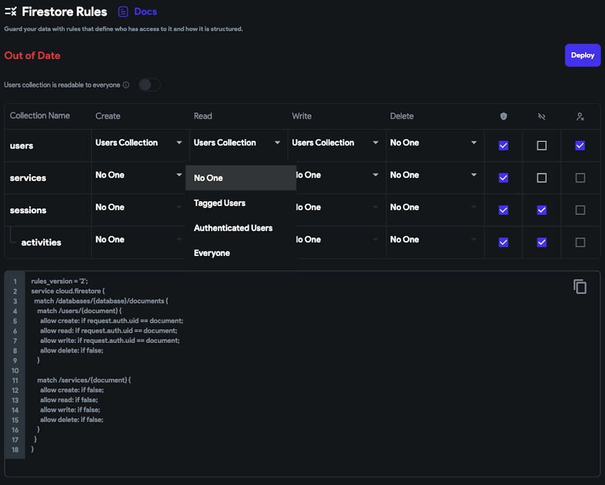Click the Docs document icon

[x=123, y=11]
